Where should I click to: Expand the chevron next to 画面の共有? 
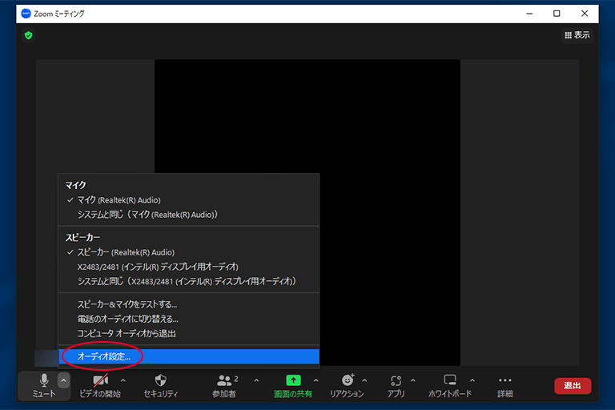click(316, 380)
